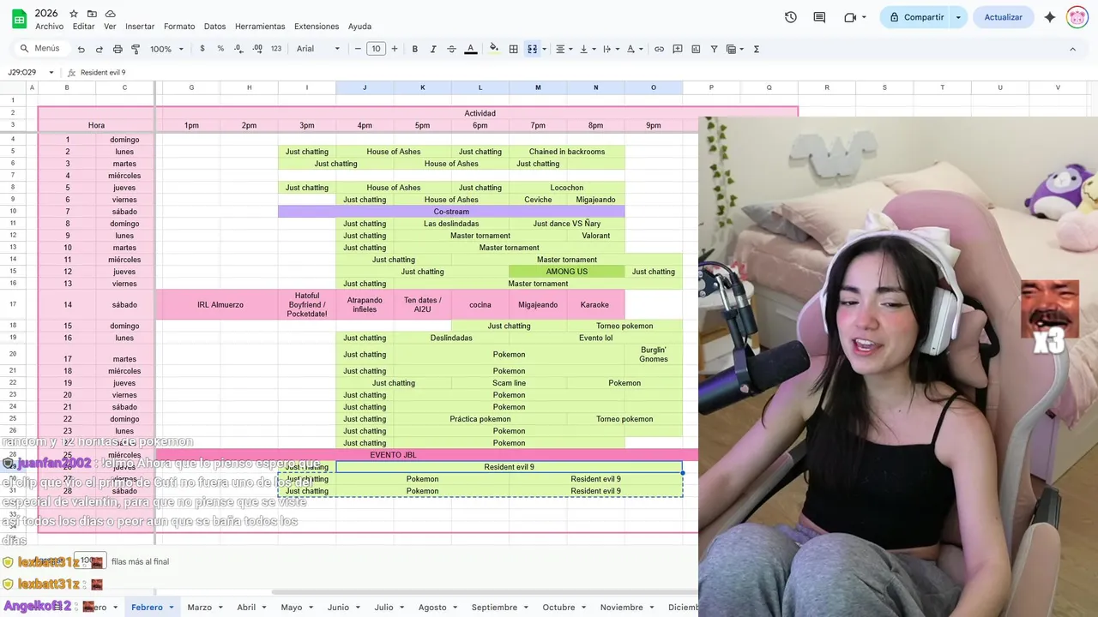Open version history clock icon
Viewport: 1098px width, 617px height.
[x=791, y=17]
